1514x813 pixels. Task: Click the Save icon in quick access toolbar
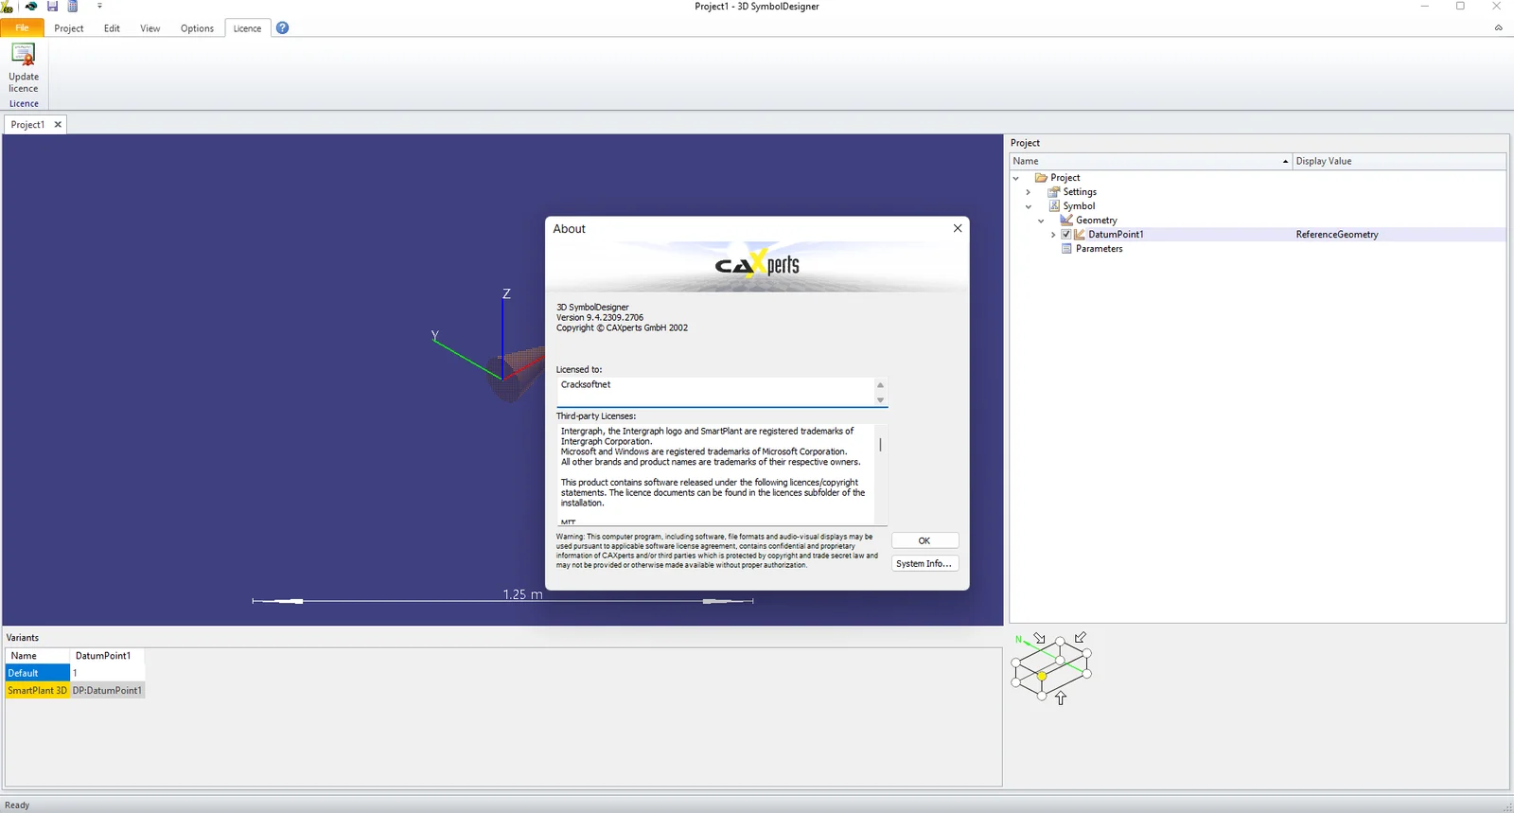point(53,7)
